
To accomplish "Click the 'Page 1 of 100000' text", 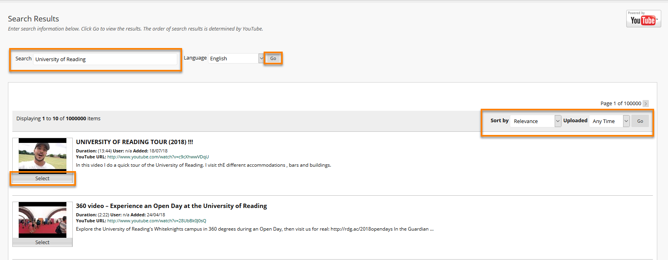I will [x=621, y=104].
